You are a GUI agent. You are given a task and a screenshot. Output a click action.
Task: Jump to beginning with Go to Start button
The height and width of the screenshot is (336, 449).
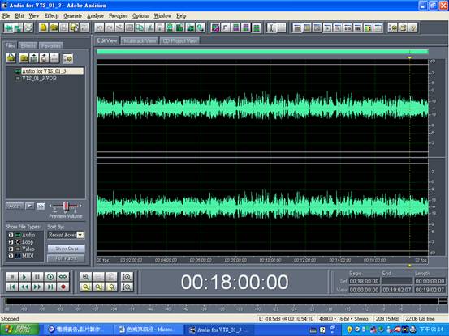click(x=12, y=287)
